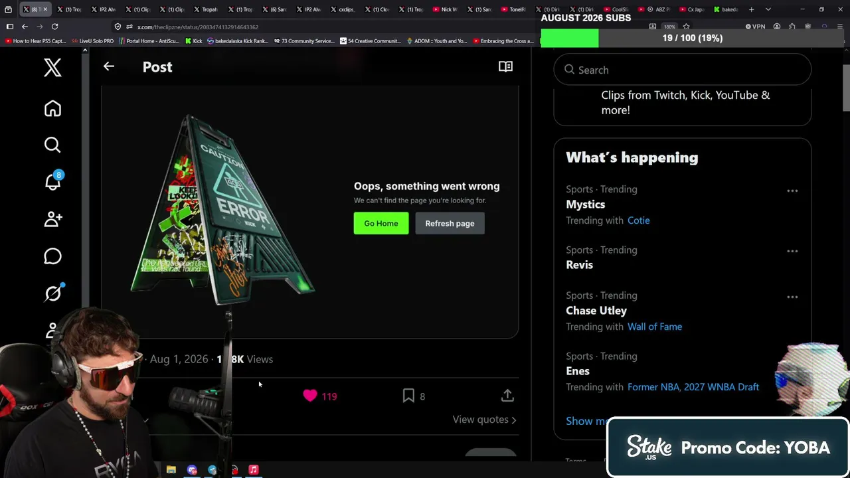Open the tab list workspace icon

(x=8, y=9)
